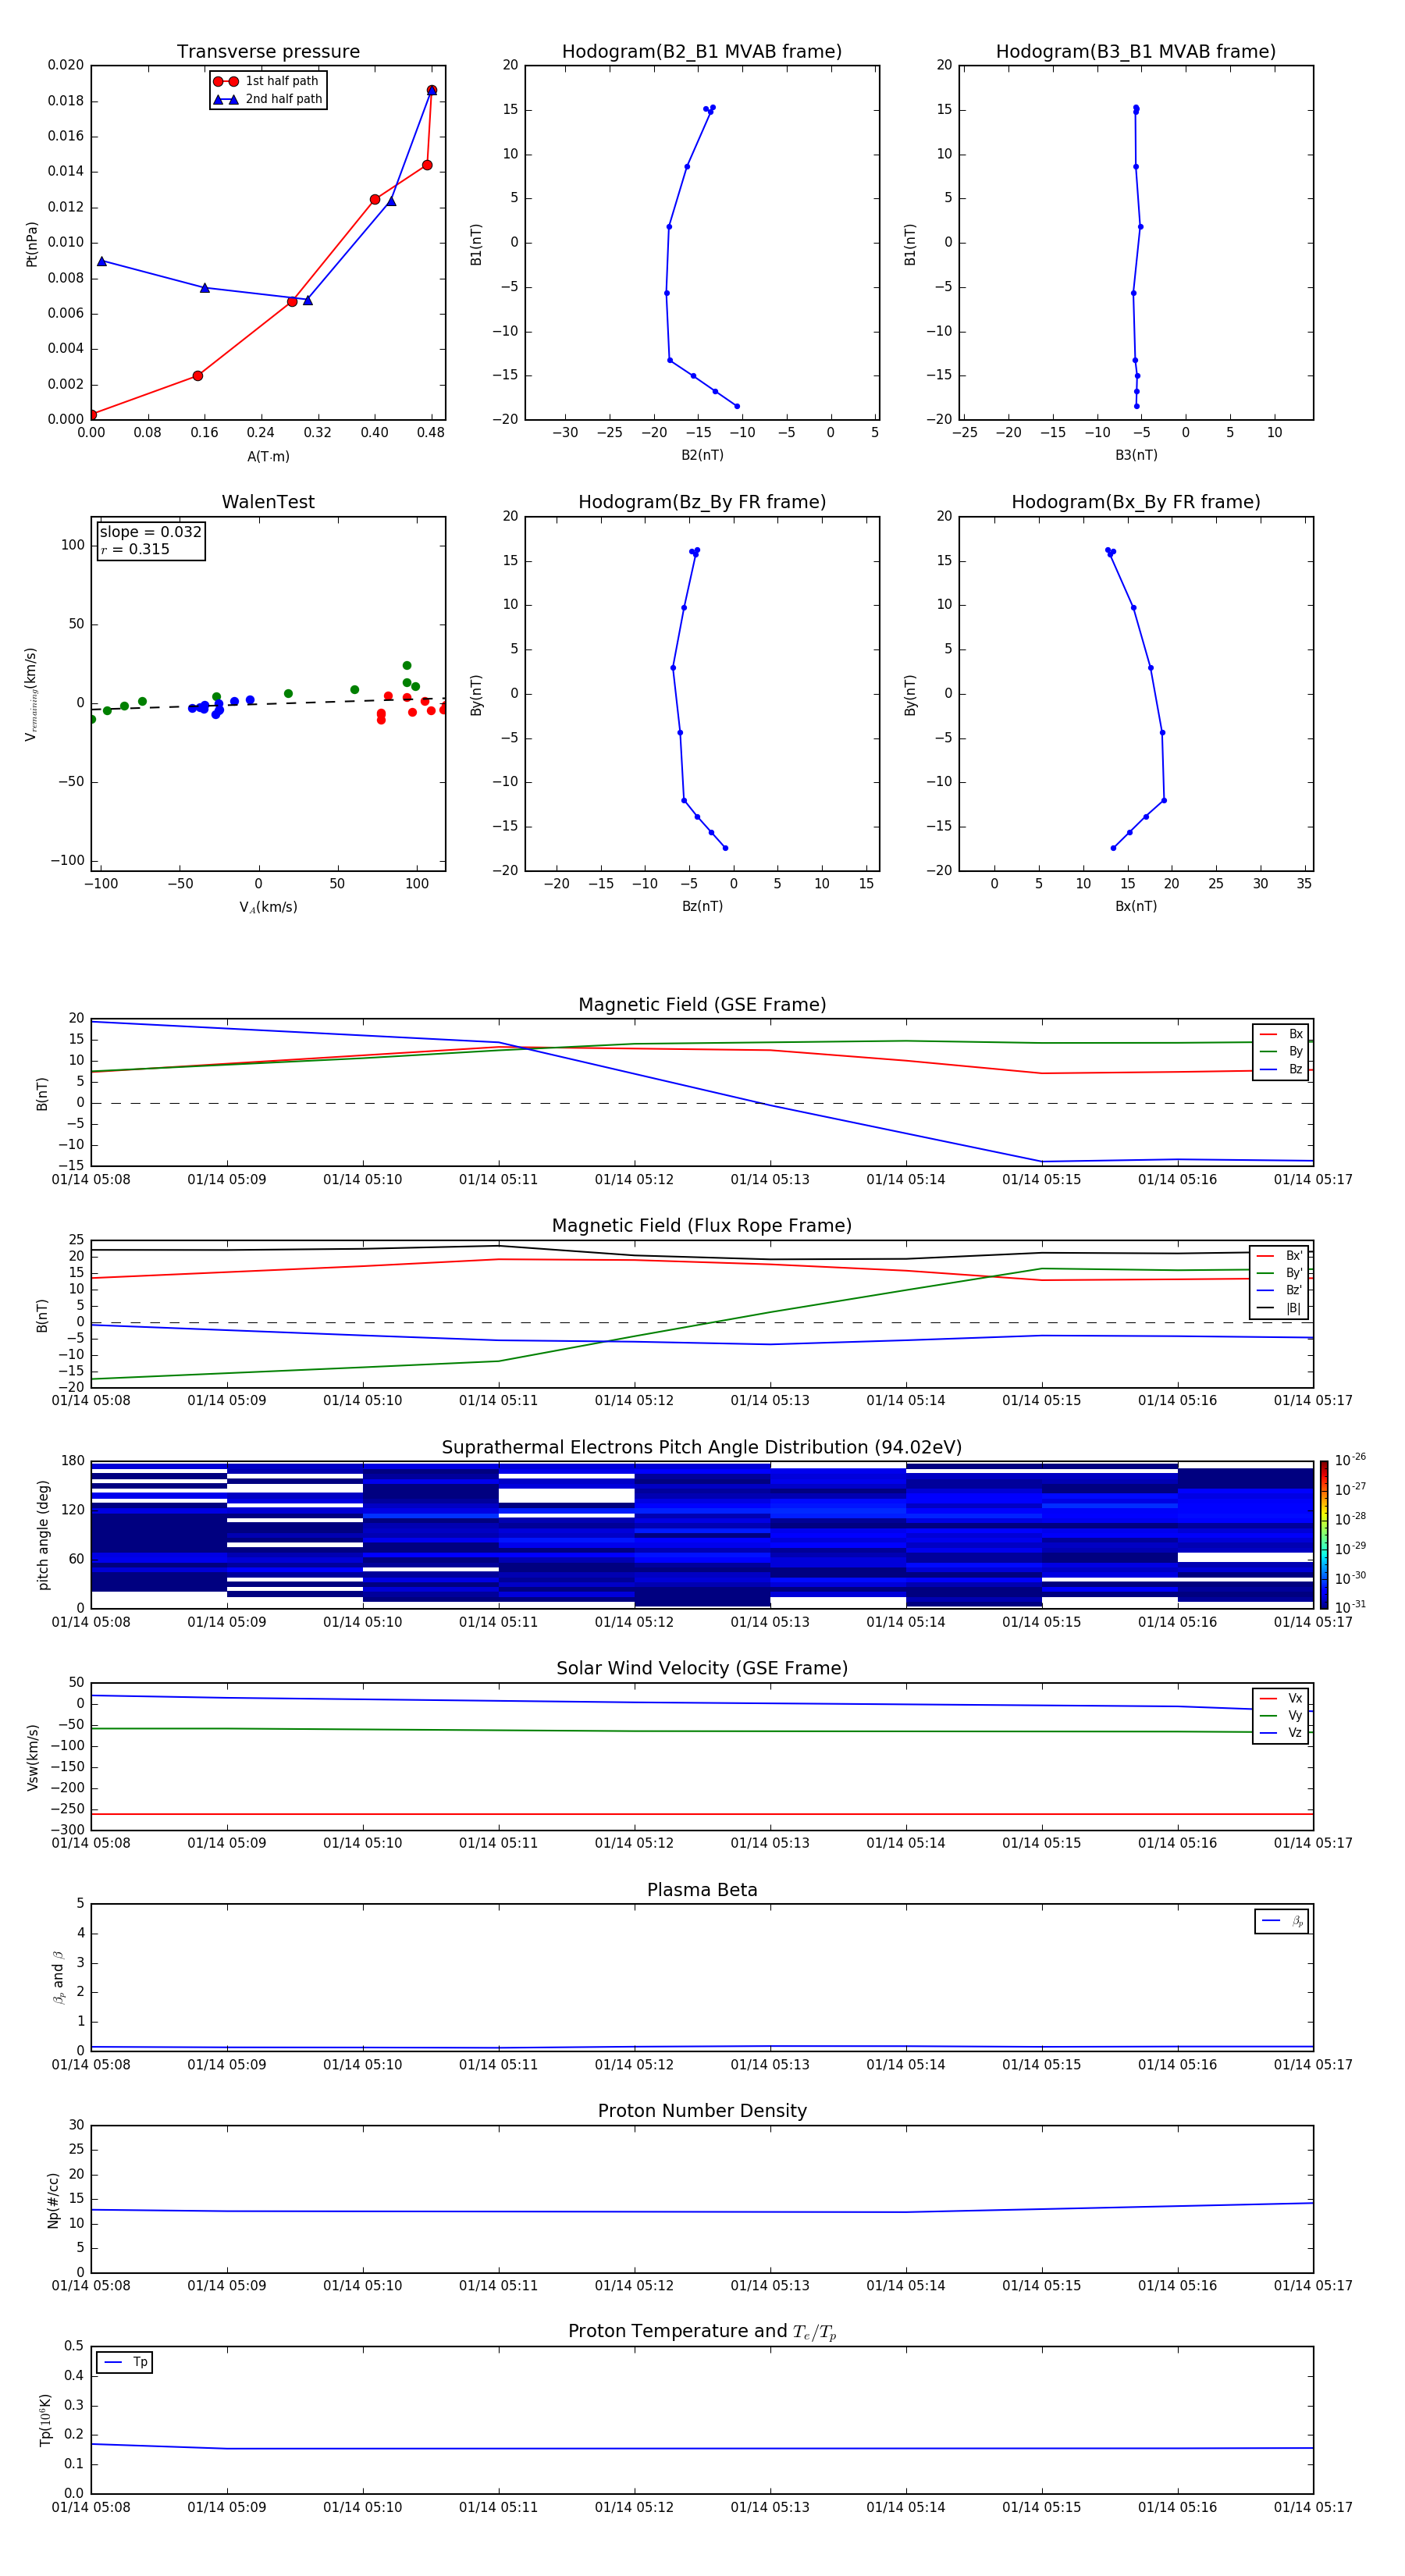Click the 'pitch angle (deg)' axis label
This screenshot has width=1405, height=2576.
(43, 1535)
